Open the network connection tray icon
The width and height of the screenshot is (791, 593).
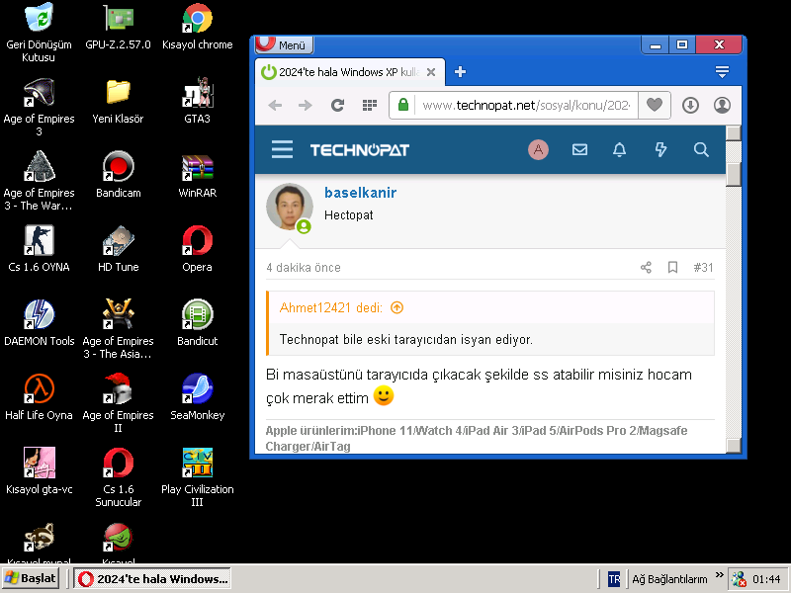click(739, 579)
